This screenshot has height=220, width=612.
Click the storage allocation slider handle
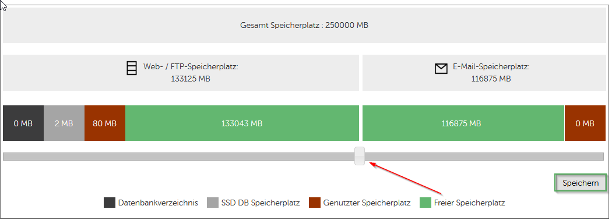coord(360,156)
